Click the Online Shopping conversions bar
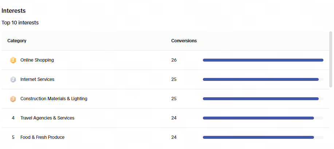 [x=263, y=60]
